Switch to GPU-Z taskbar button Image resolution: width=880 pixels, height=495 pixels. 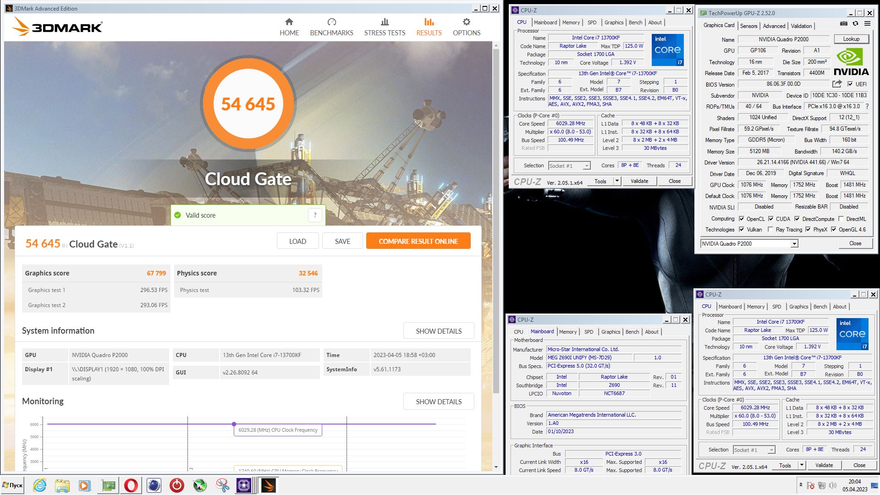coord(108,485)
